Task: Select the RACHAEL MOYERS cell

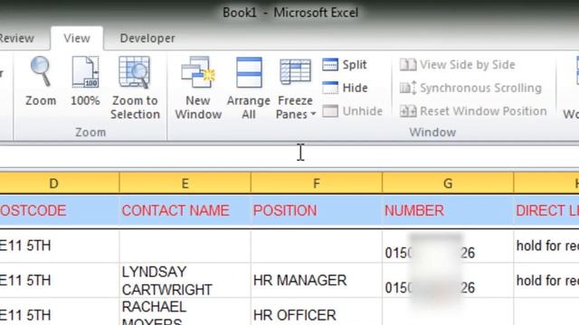Action: click(x=185, y=311)
